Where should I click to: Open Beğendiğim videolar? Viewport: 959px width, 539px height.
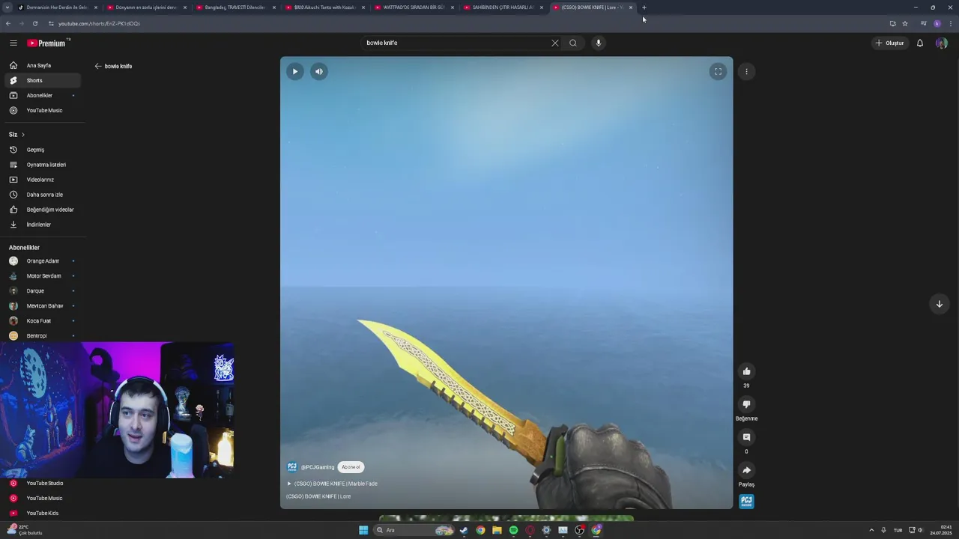point(43,210)
